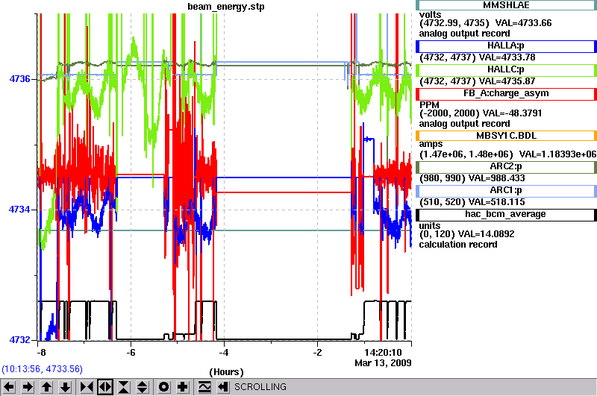Click the 14:20:10 timestamp label
Image resolution: width=597 pixels, height=396 pixels.
[x=383, y=352]
